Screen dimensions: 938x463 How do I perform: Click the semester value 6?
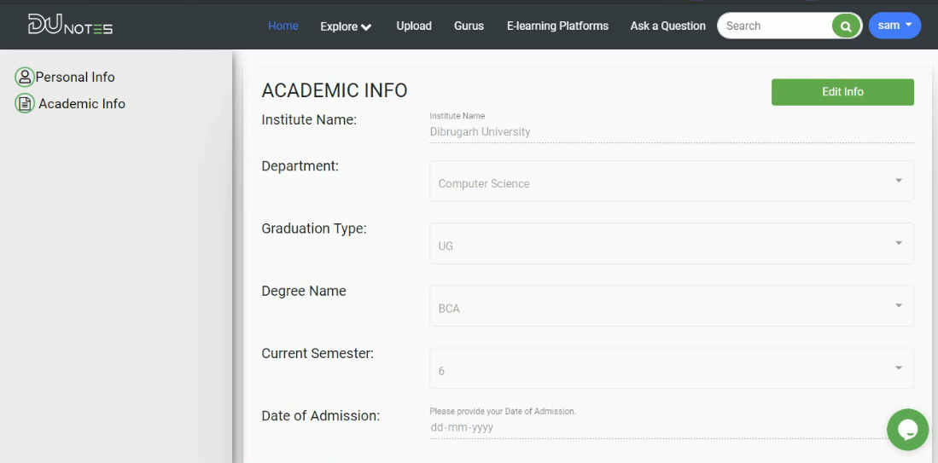point(441,371)
